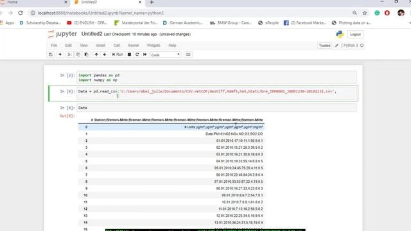Open Plotting data on a bookmark
Image resolution: width=411 pixels, height=231 pixels.
pos(351,23)
